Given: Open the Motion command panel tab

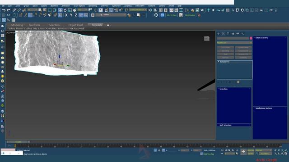Looking at the screenshot, I should [x=233, y=34].
